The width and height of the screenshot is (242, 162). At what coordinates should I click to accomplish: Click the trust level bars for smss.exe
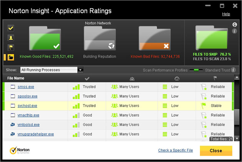coord(76,87)
